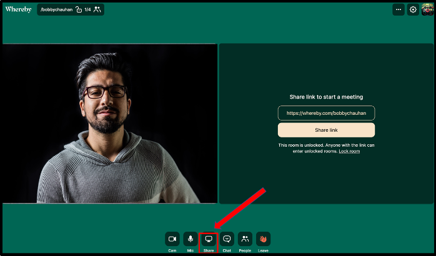Toggle the room lock icon in header
Viewport: 436px width, 256px height.
(x=79, y=10)
